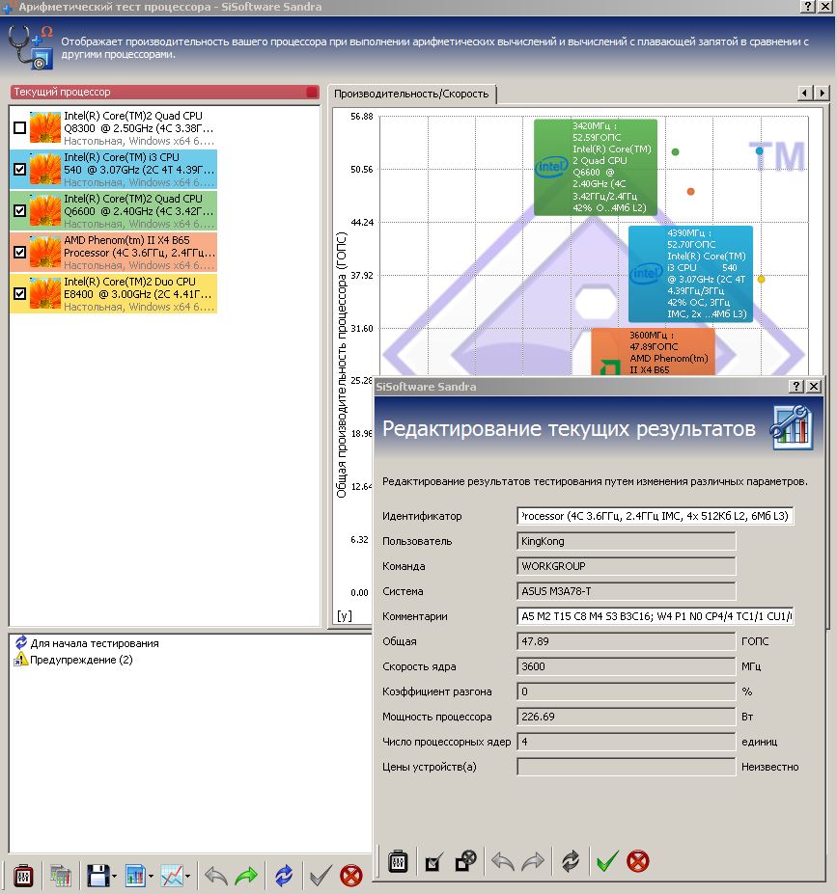Click the calculator-like options icon in dialog toolbar
Viewport: 837px width, 894px height.
[x=398, y=861]
